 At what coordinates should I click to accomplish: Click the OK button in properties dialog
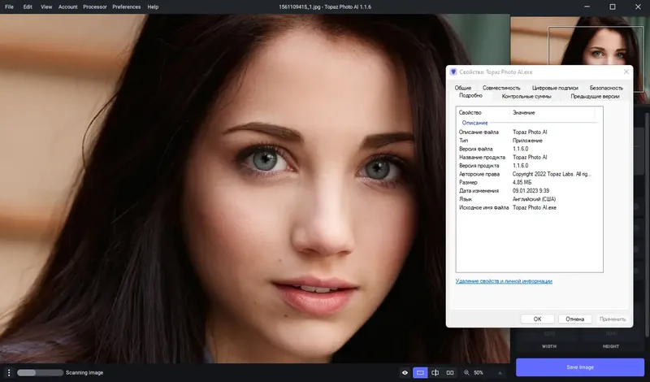(537, 319)
